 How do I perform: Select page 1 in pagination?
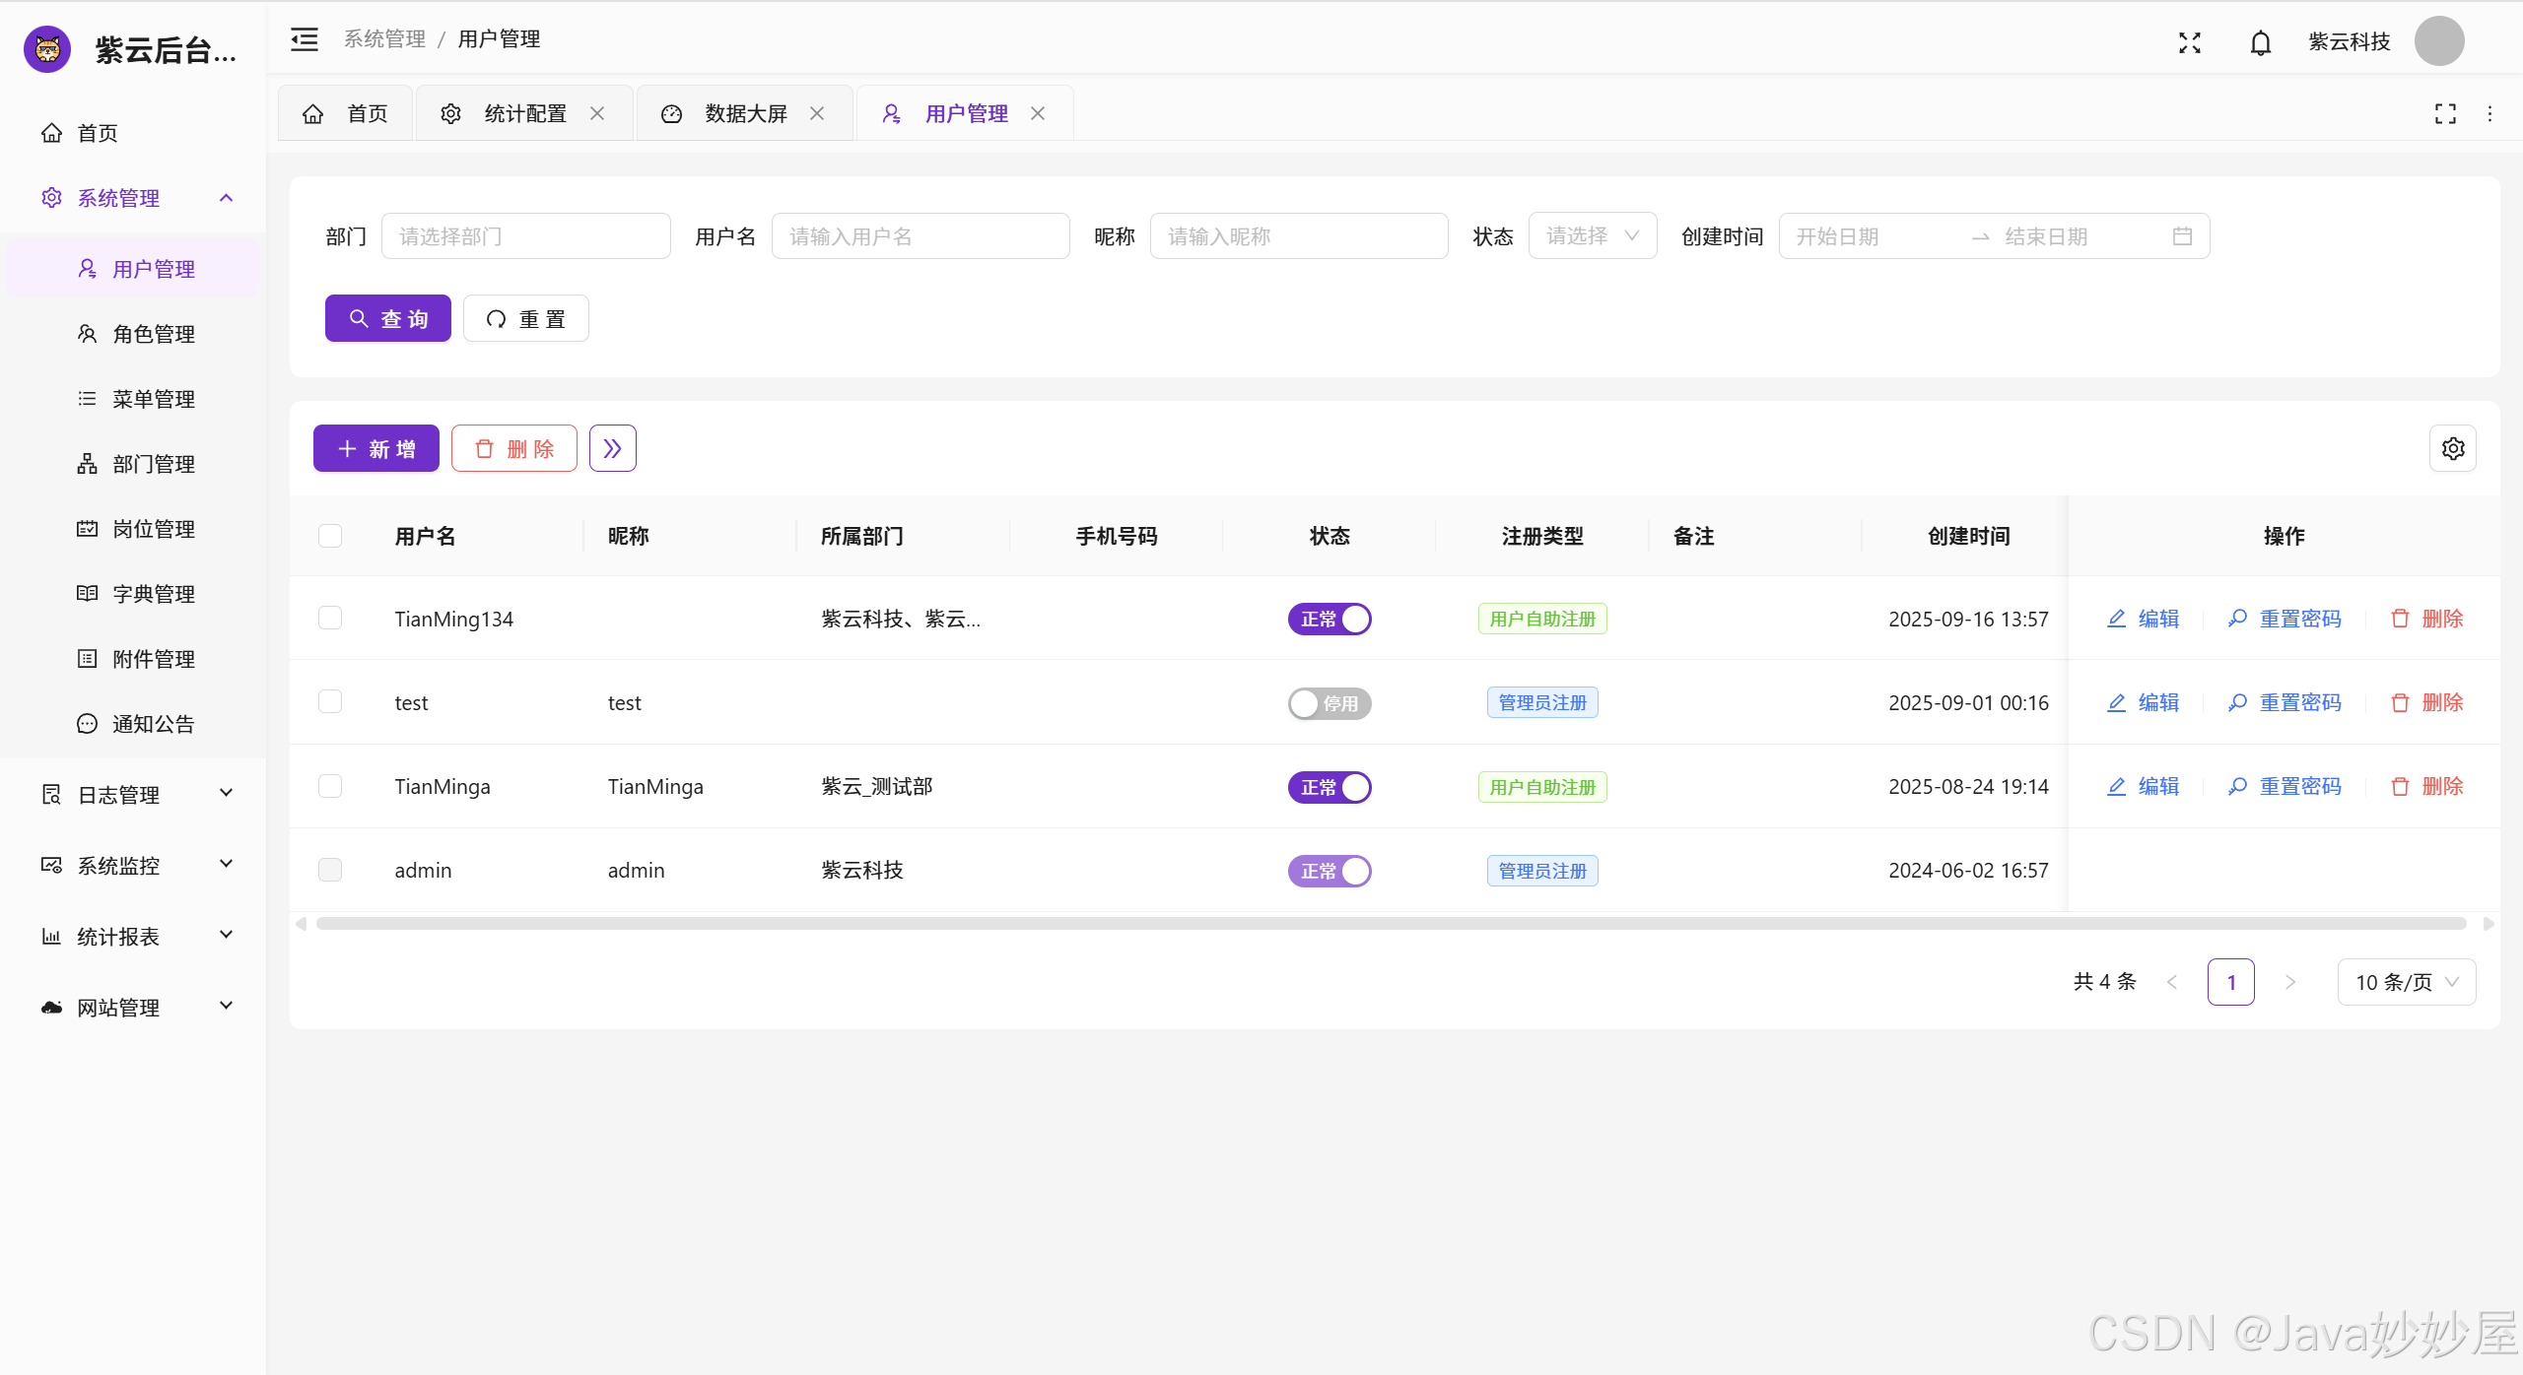point(2231,982)
